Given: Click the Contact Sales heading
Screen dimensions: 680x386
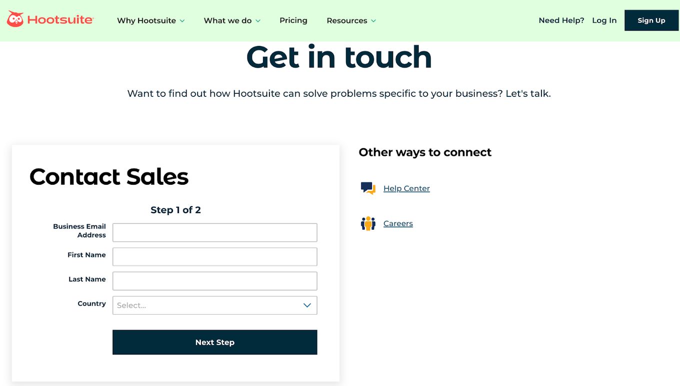Looking at the screenshot, I should point(109,176).
